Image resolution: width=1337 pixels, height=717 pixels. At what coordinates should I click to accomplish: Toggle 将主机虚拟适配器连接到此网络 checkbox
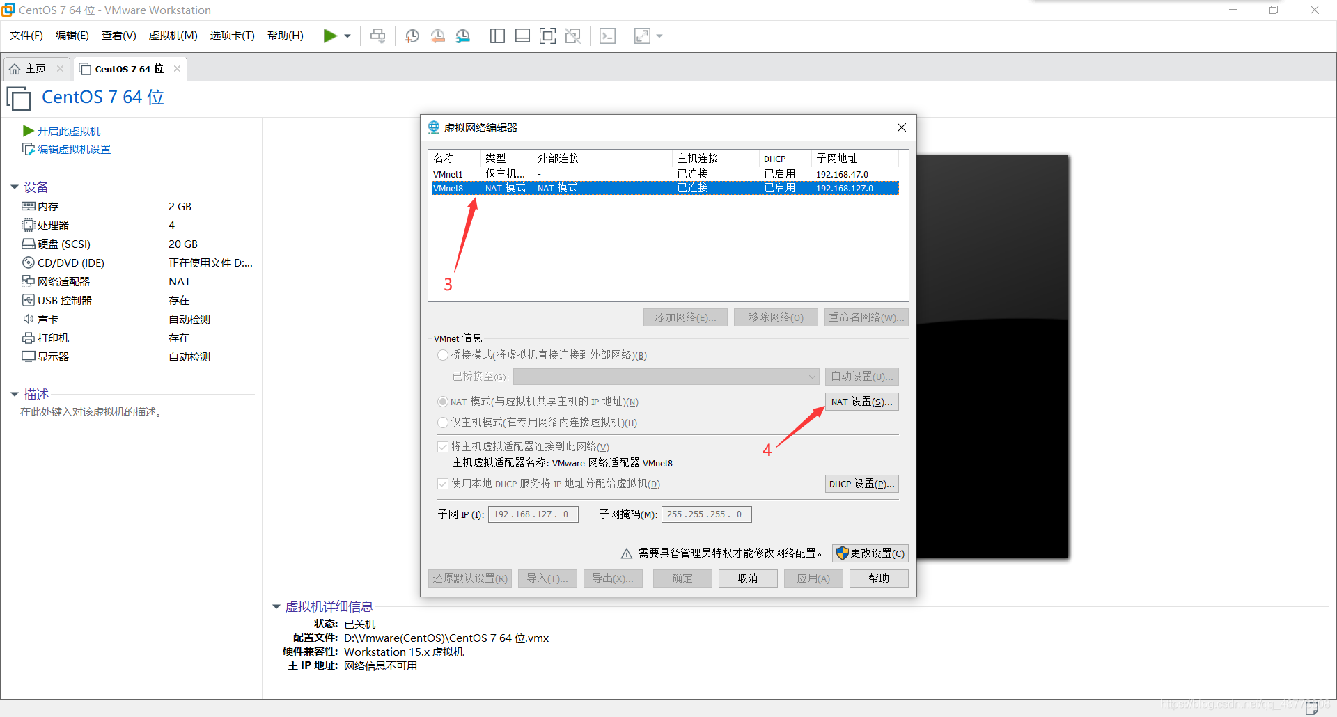tap(443, 447)
